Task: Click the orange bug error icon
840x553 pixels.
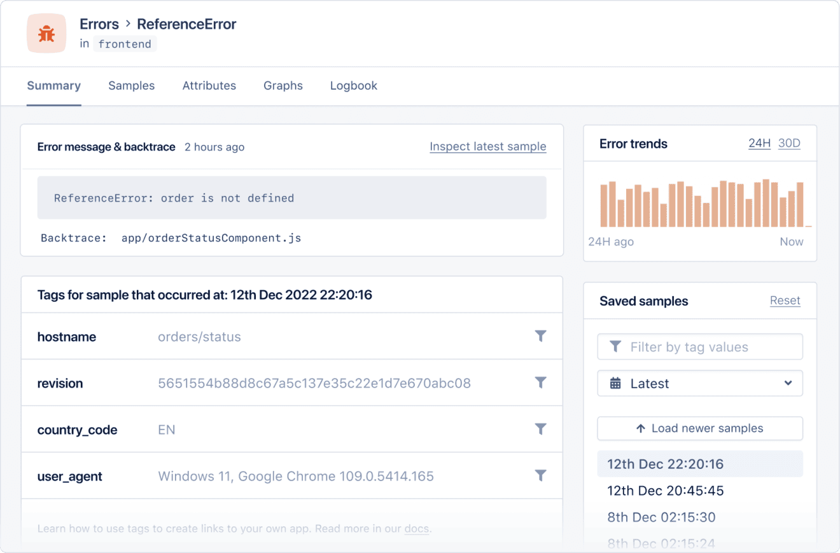Action: click(x=46, y=33)
